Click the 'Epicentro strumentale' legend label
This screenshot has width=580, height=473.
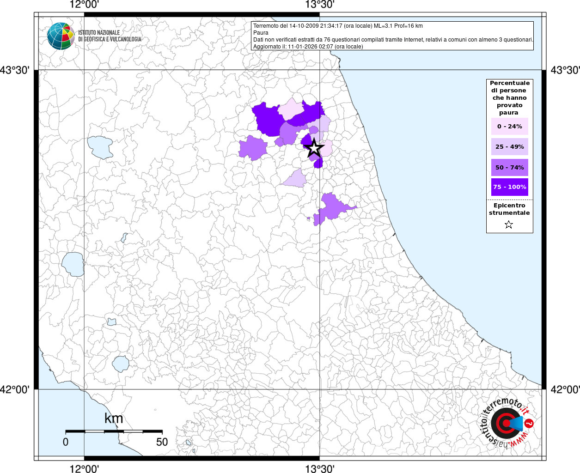point(509,209)
